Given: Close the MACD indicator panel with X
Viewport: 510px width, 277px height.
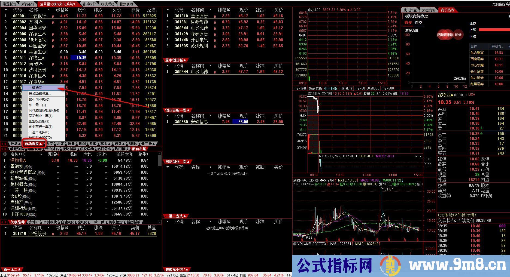Looking at the screenshot, I should tap(421, 156).
